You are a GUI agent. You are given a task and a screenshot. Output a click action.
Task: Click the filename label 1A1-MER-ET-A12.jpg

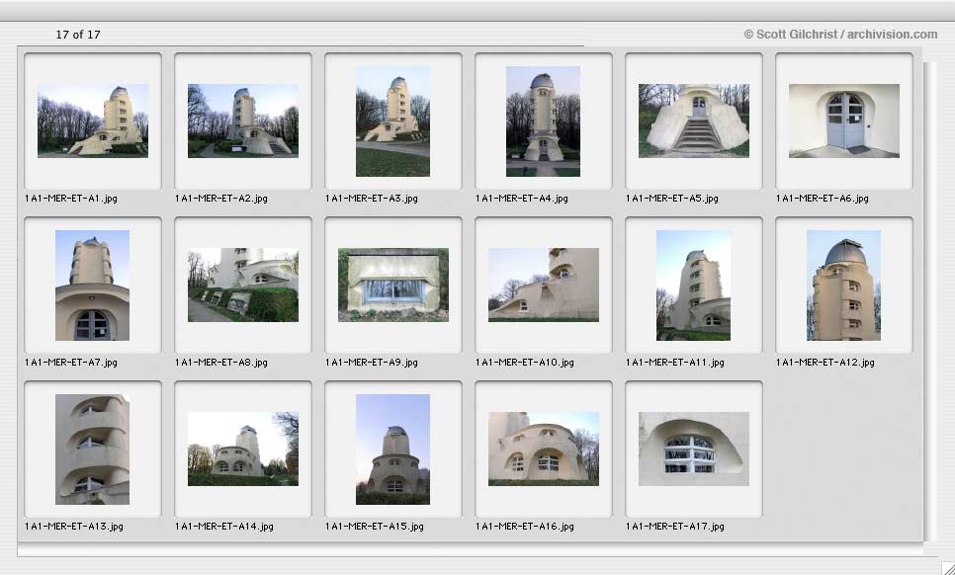pyautogui.click(x=825, y=363)
